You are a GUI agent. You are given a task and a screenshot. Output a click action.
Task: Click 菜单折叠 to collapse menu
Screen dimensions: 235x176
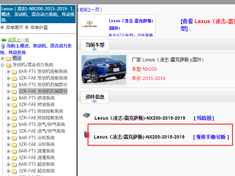click(39, 28)
